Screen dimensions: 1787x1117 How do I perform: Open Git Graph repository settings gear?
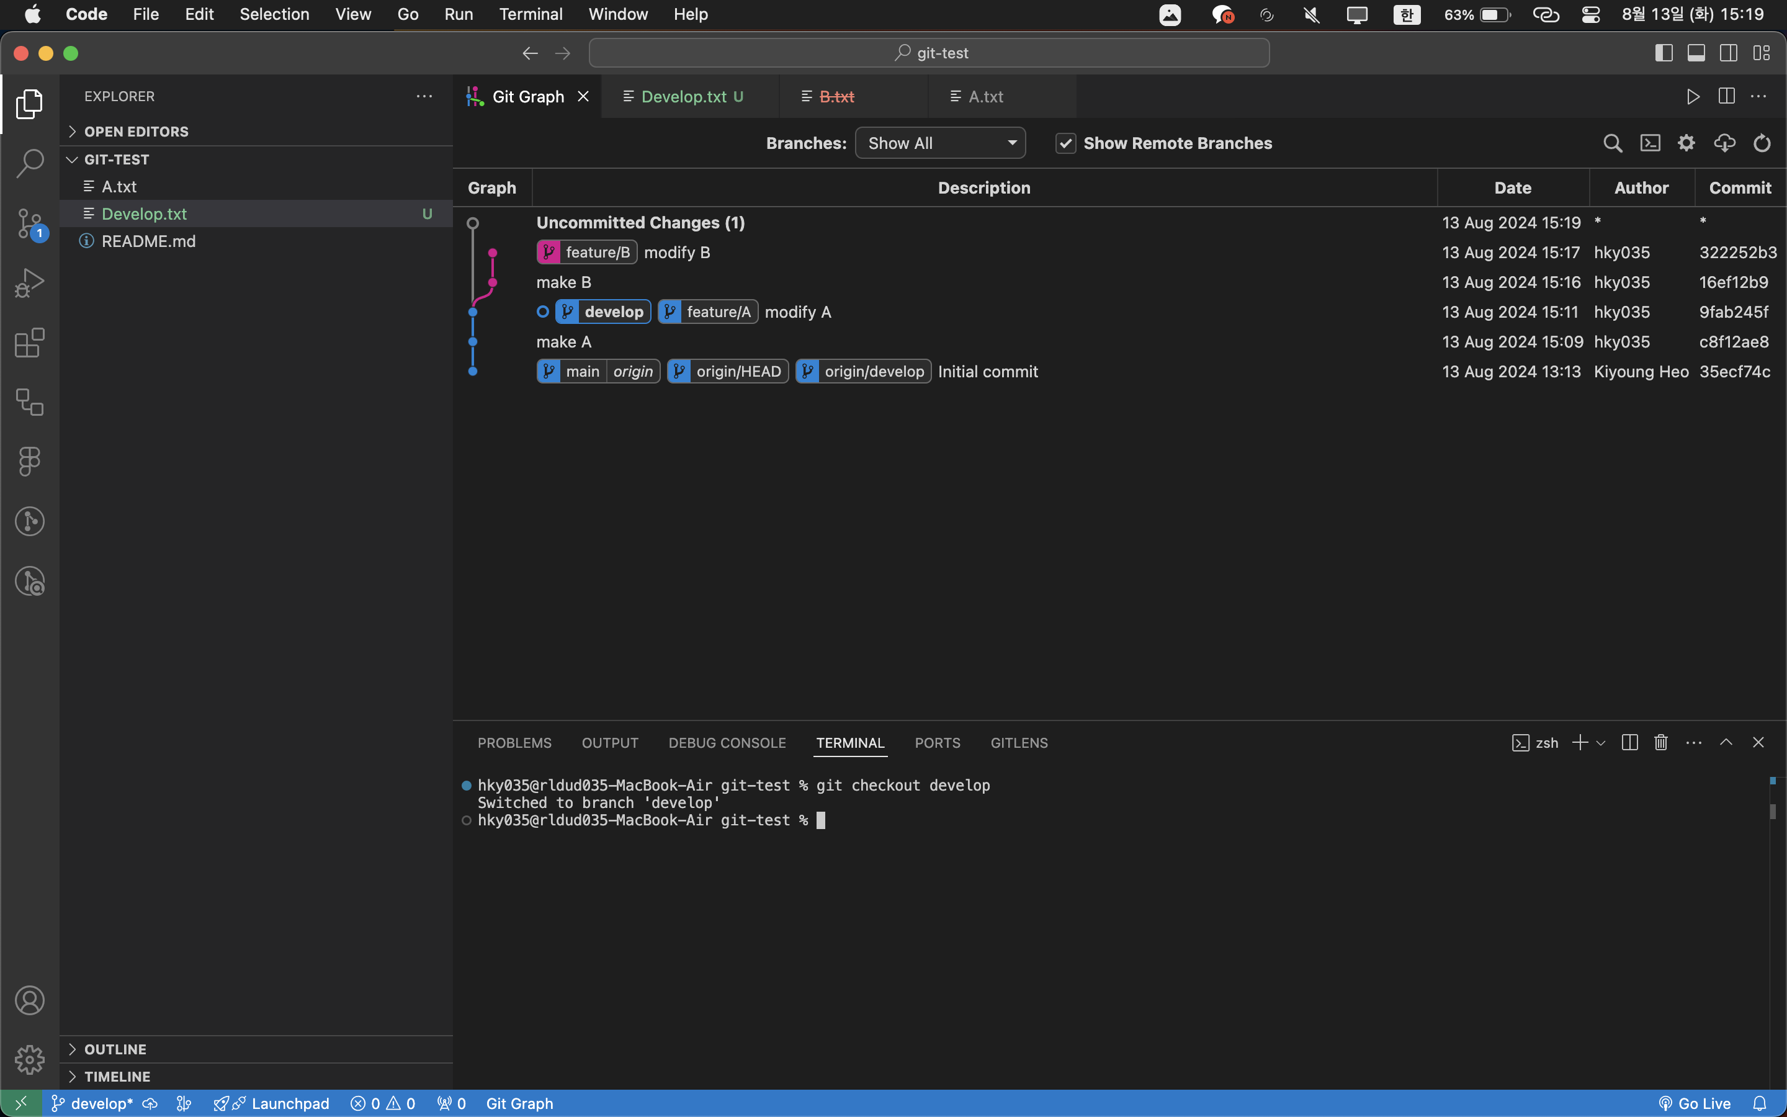coord(1686,143)
